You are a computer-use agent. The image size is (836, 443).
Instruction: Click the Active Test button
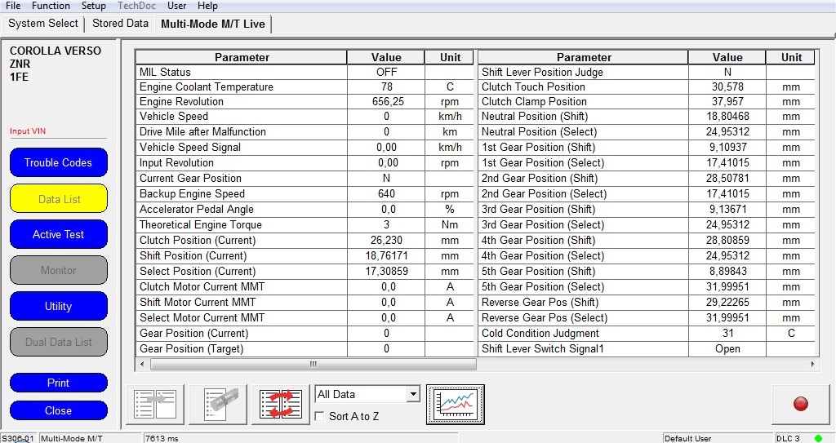58,234
